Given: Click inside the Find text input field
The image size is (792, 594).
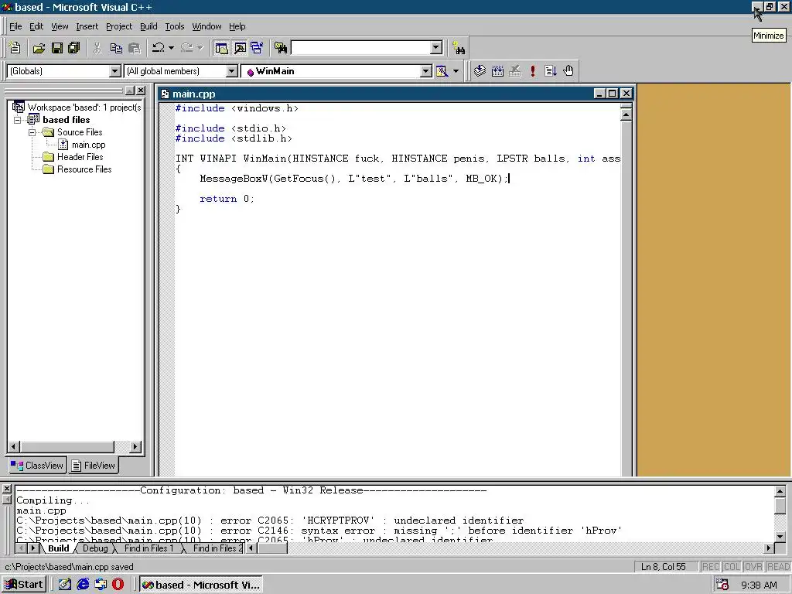Looking at the screenshot, I should (x=360, y=48).
